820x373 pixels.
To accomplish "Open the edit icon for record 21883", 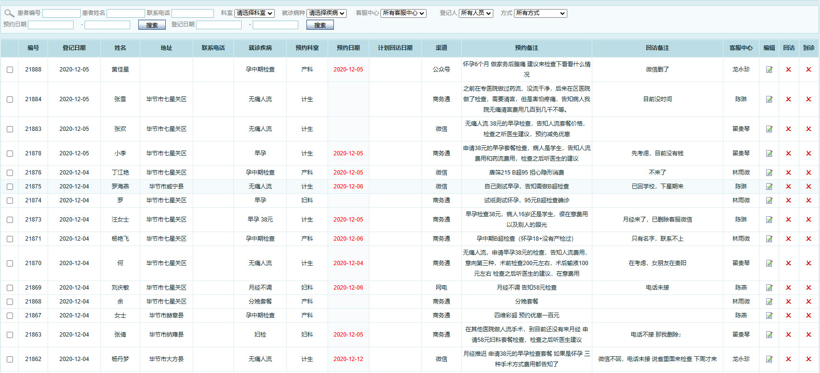I will click(x=769, y=129).
